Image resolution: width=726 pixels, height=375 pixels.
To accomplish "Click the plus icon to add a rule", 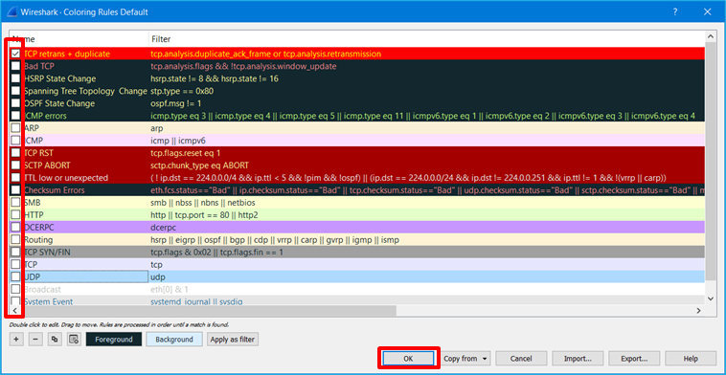I will click(x=16, y=340).
